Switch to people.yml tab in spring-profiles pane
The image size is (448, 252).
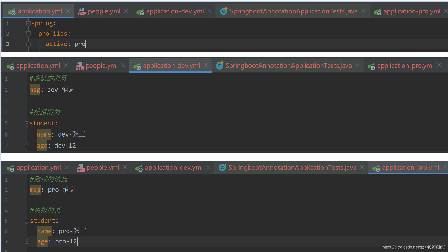click(x=103, y=11)
